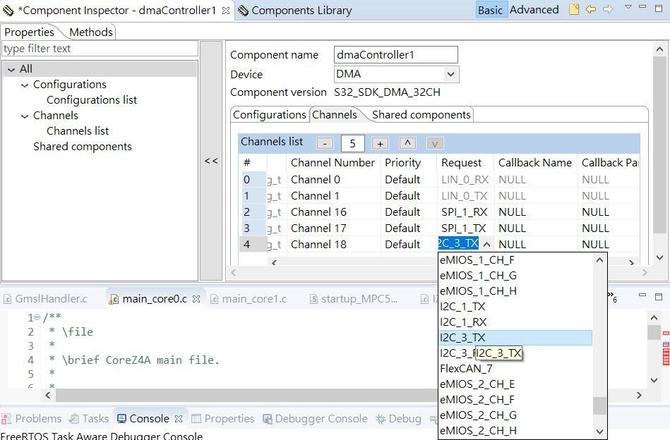Select Shared components tree item
The width and height of the screenshot is (670, 440).
click(x=83, y=147)
